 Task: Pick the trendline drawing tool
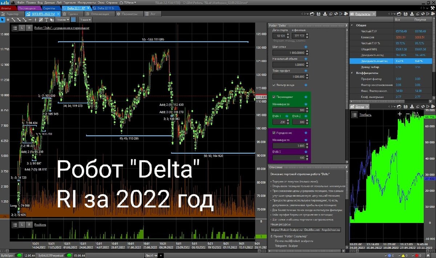[x=13, y=20]
